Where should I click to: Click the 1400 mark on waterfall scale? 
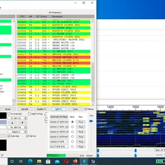(x=110, y=107)
